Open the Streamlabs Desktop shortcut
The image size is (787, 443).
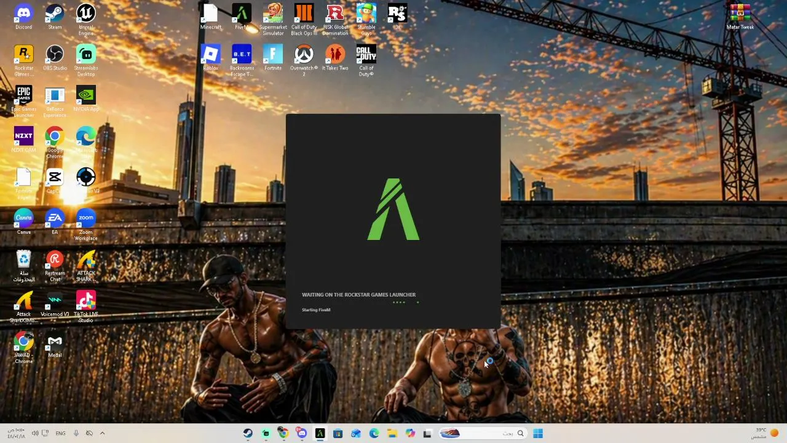(x=86, y=61)
